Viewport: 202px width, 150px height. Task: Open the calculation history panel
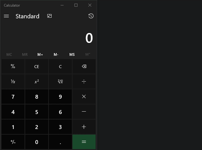tap(91, 16)
